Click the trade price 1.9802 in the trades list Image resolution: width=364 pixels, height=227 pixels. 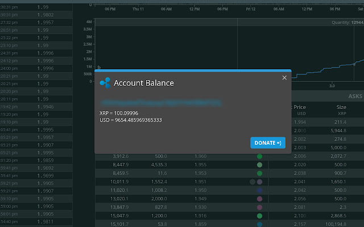point(45,15)
